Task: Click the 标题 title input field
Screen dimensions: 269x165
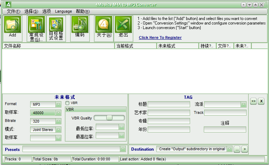Action: (169, 104)
